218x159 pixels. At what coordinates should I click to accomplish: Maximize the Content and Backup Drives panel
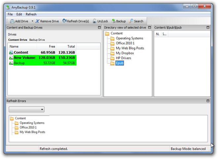point(99,27)
